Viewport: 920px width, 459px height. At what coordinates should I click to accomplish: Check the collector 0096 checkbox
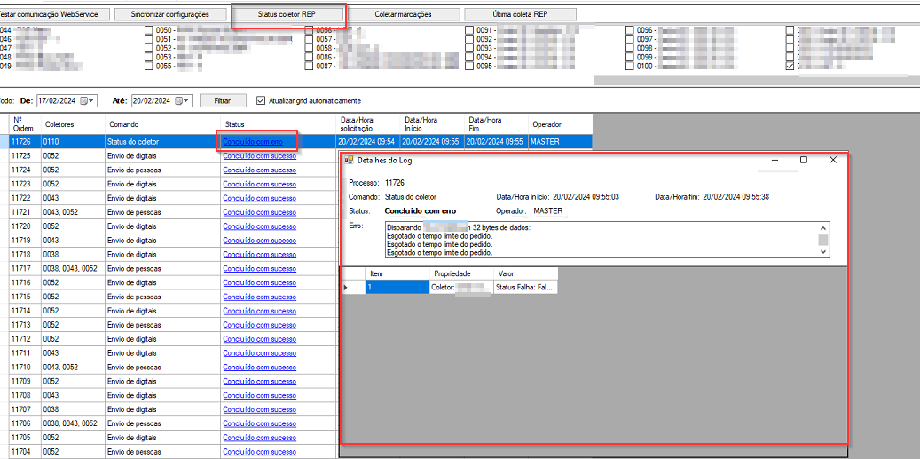tap(629, 30)
